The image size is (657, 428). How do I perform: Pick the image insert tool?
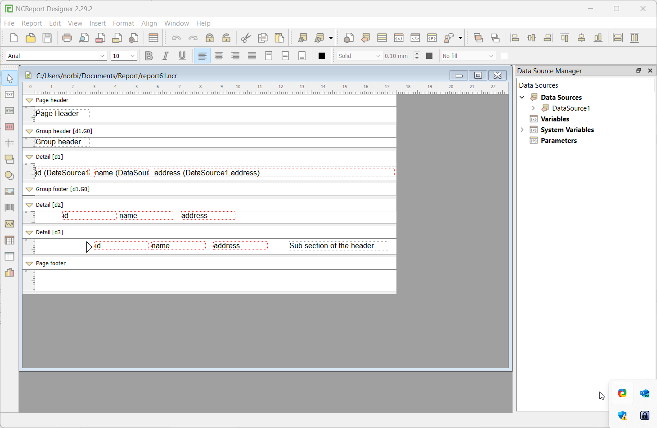point(9,192)
